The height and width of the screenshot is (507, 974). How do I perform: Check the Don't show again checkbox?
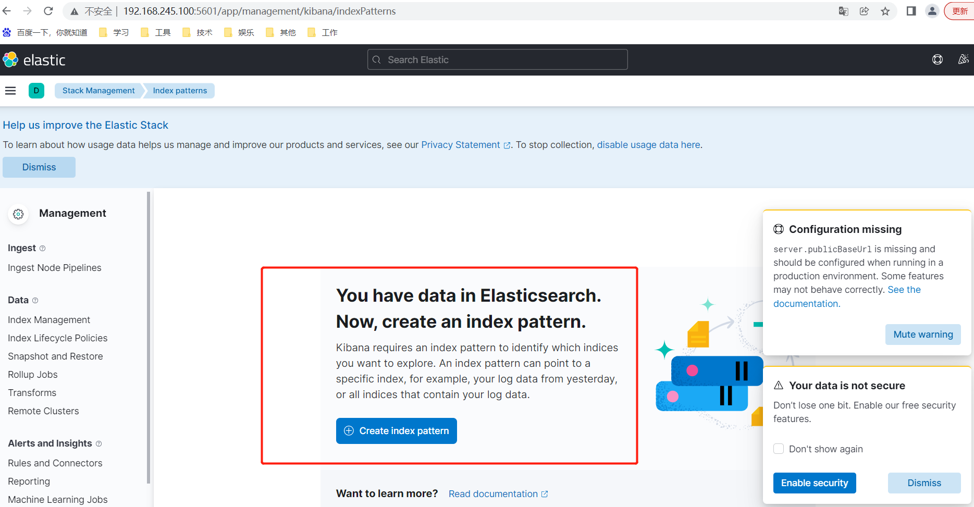pyautogui.click(x=779, y=449)
